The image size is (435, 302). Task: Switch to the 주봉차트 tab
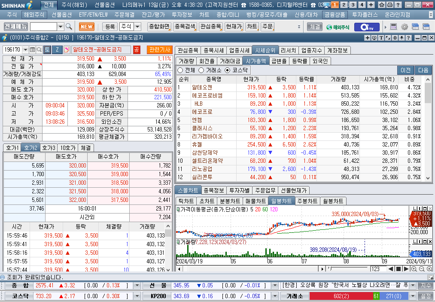[x=307, y=201]
